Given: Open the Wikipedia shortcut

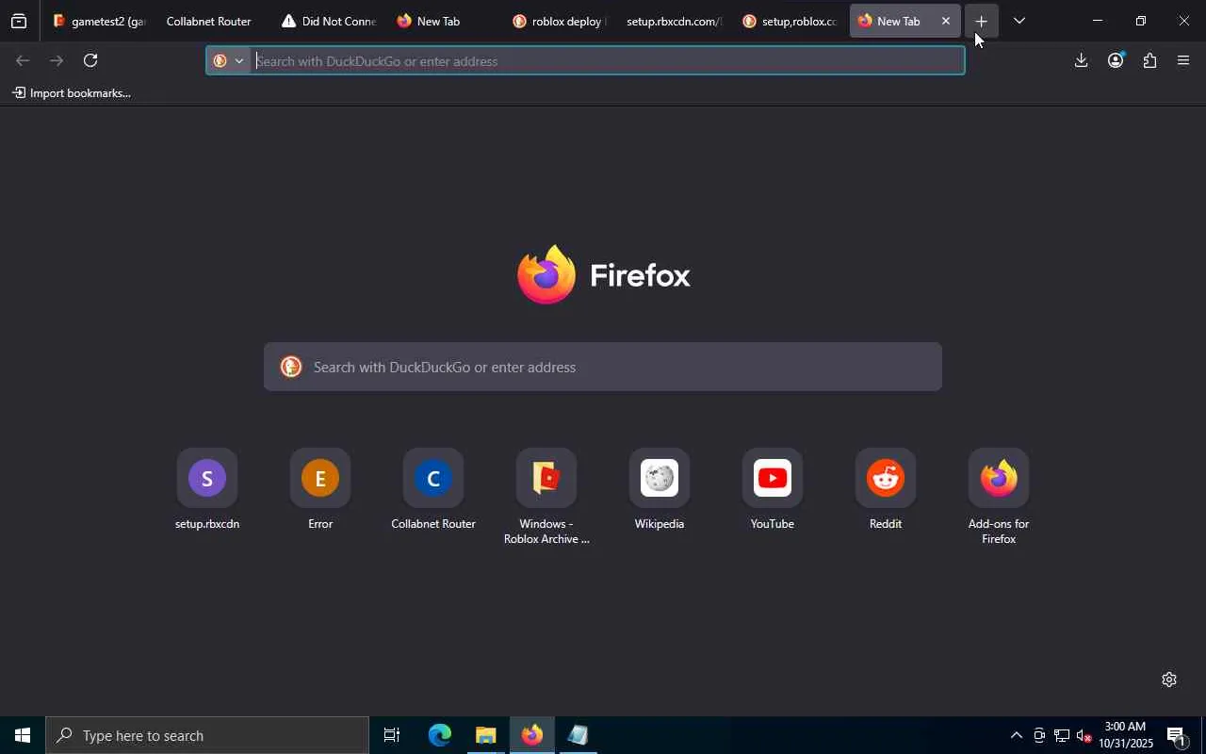Looking at the screenshot, I should point(660,491).
